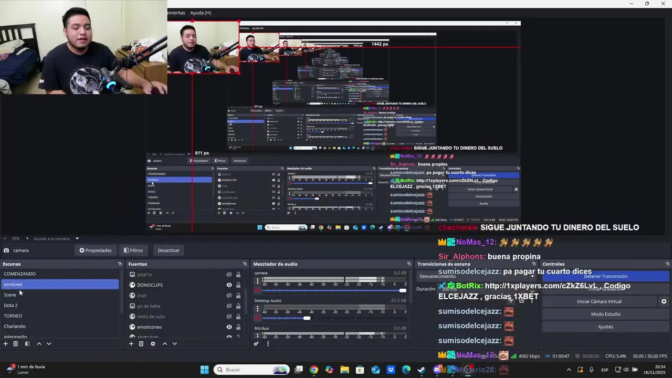Viewport: 672px width, 378px height.
Task: Open scene filters icon in Escenas toolbar
Action: 27,344
